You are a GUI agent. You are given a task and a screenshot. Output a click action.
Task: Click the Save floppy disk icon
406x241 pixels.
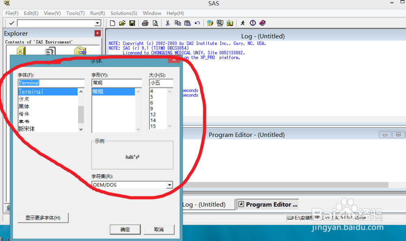point(132,23)
